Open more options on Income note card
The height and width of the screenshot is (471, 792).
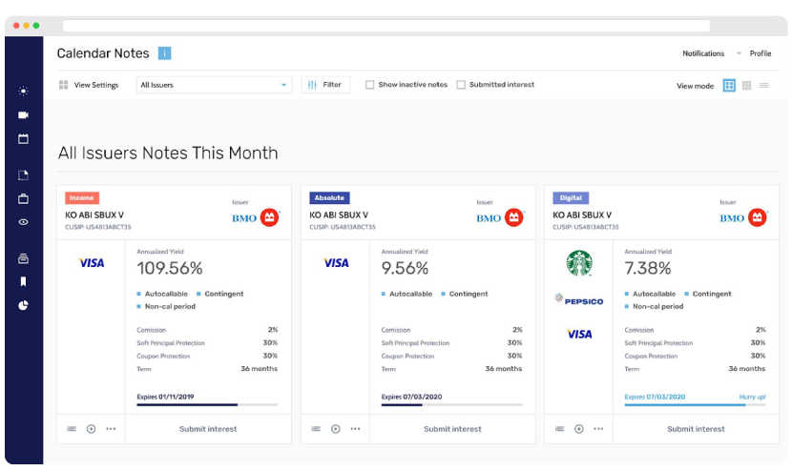(111, 429)
